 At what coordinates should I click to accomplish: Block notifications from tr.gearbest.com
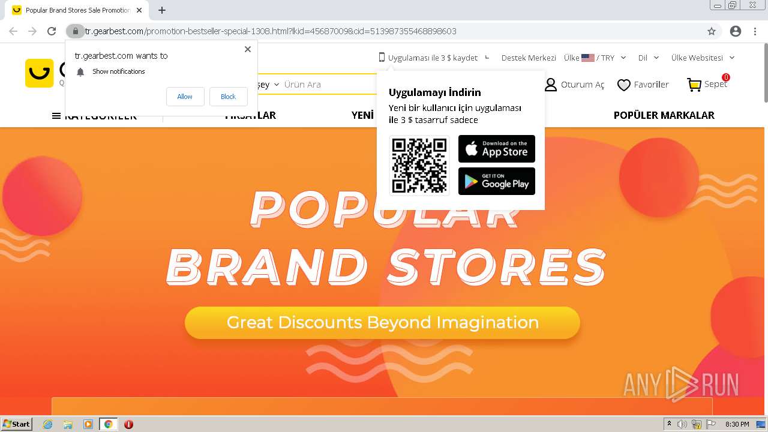[228, 97]
